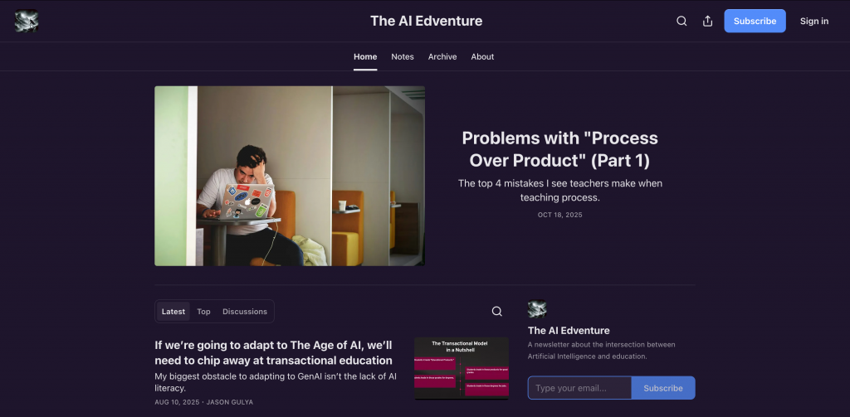Click Sign in
This screenshot has height=417, width=850.
click(814, 21)
